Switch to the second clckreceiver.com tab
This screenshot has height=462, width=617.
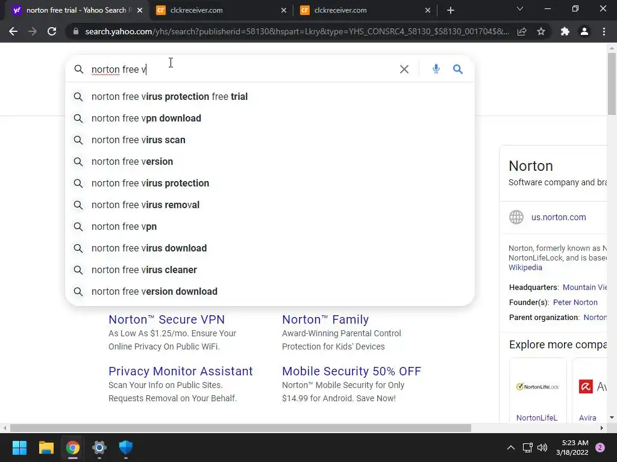[365, 10]
